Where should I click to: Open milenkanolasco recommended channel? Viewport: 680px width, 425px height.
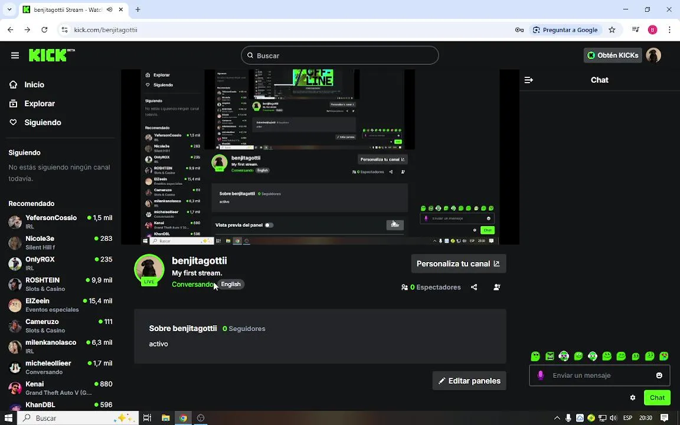[x=60, y=346]
